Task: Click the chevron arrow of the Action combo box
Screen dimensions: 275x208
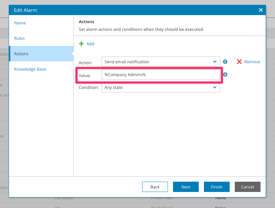Action: click(x=215, y=62)
